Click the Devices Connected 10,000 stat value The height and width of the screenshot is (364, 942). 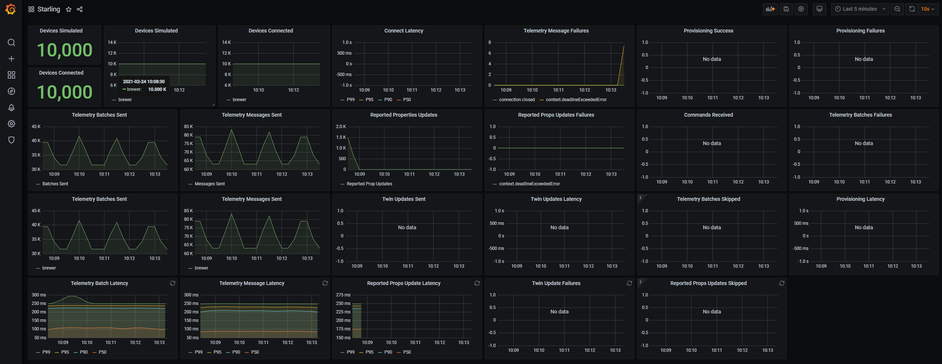(65, 92)
